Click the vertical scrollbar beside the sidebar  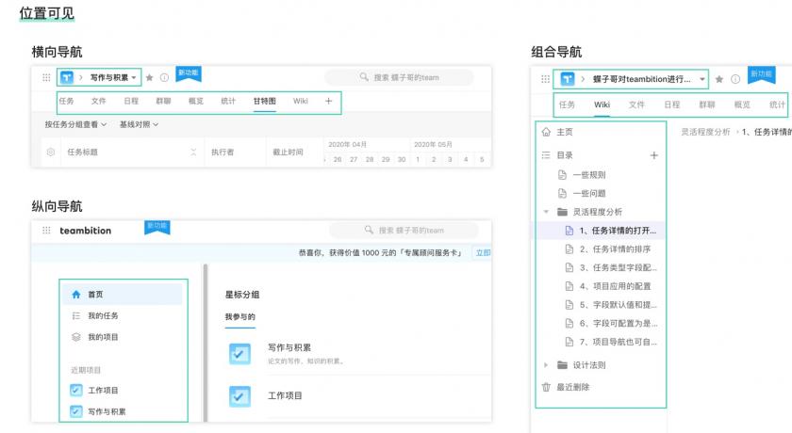tap(206, 343)
